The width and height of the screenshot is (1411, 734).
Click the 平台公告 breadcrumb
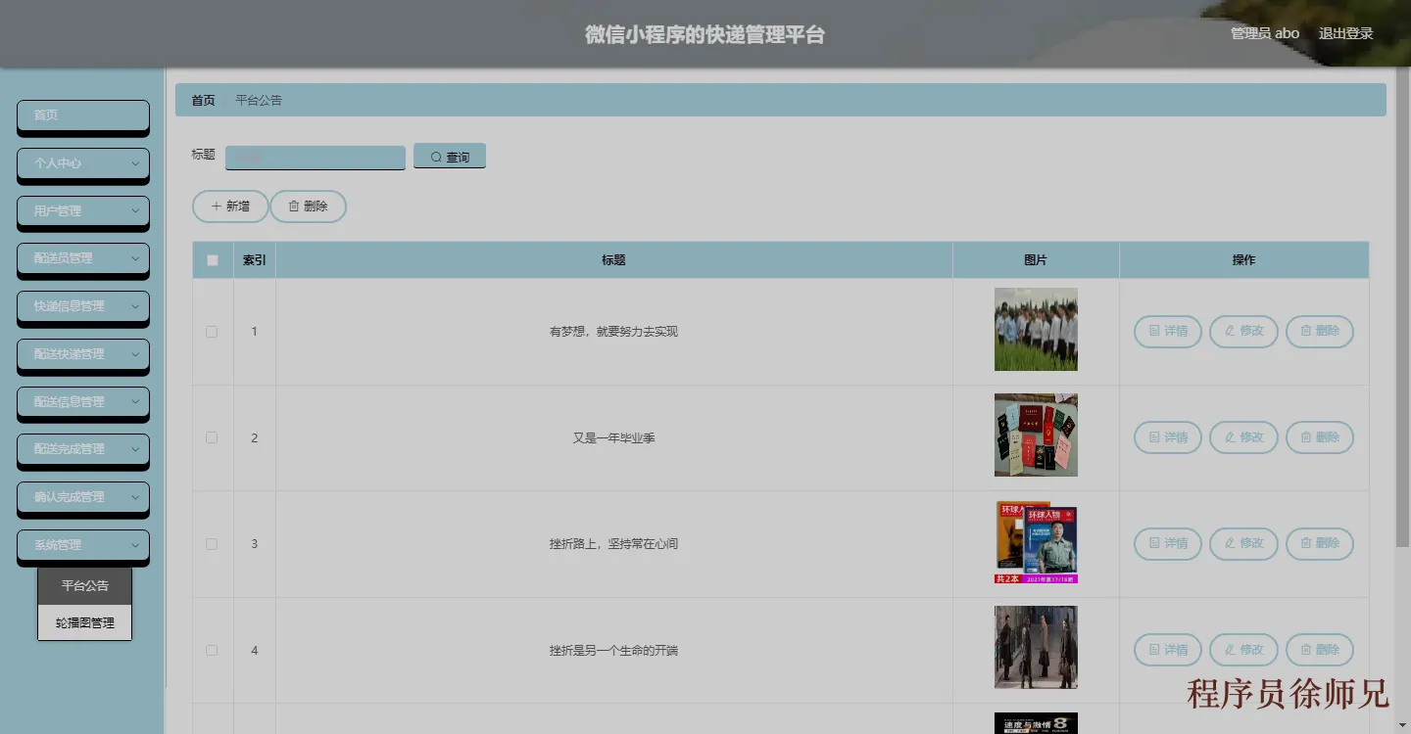click(x=259, y=101)
